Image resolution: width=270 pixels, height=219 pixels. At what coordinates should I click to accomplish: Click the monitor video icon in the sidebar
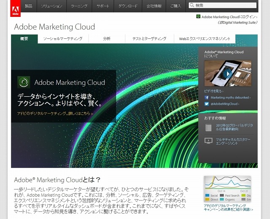(208, 141)
